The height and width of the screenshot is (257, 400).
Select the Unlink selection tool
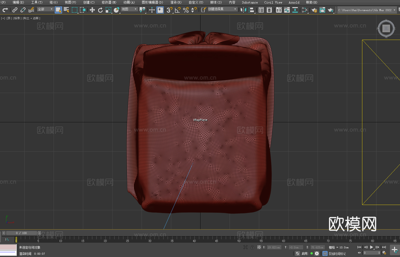(23, 10)
